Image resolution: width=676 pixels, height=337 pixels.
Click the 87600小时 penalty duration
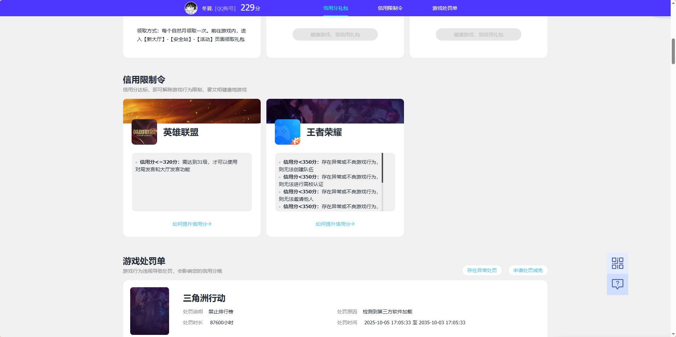(x=222, y=323)
